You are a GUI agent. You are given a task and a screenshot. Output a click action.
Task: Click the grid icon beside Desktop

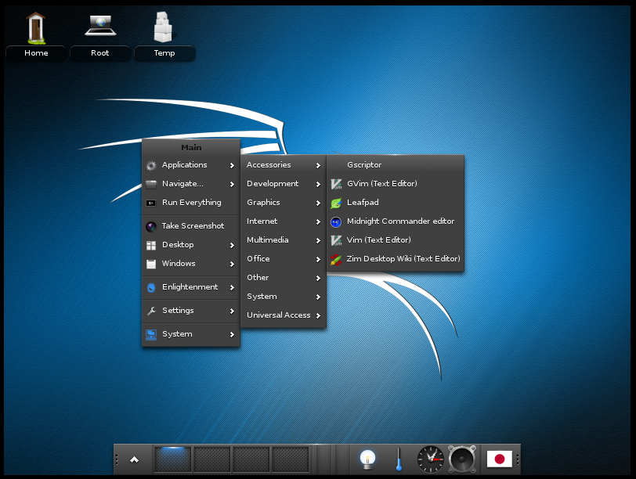pos(151,245)
